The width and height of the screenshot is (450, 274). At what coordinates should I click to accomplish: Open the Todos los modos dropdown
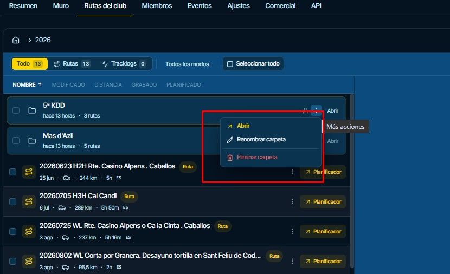click(187, 64)
